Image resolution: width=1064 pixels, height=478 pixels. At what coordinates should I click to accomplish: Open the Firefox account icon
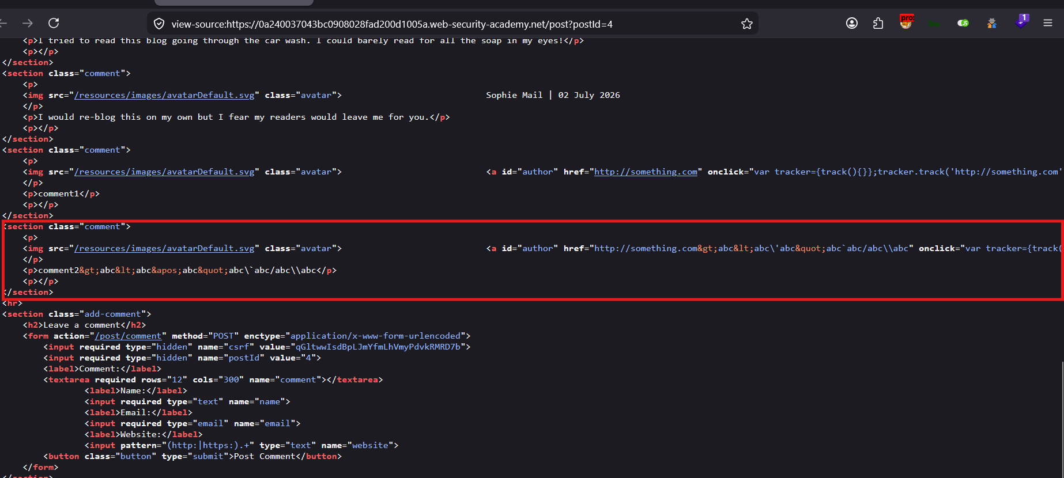[x=852, y=23]
